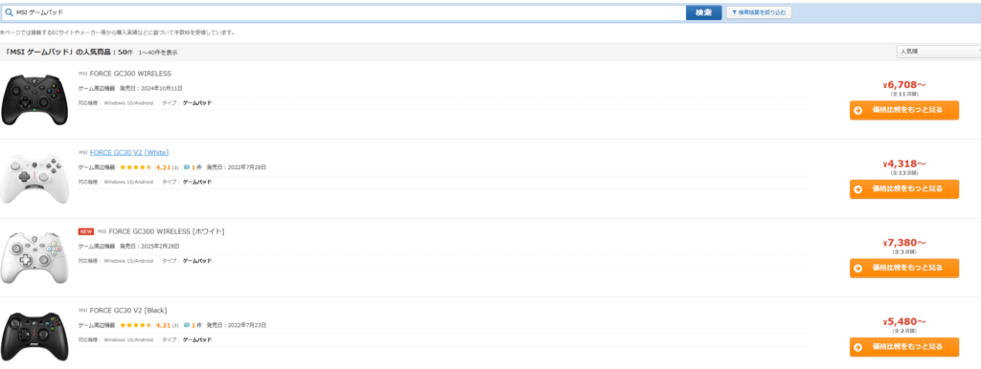981x369 pixels.
Task: Click the 検索 search button
Action: 704,12
